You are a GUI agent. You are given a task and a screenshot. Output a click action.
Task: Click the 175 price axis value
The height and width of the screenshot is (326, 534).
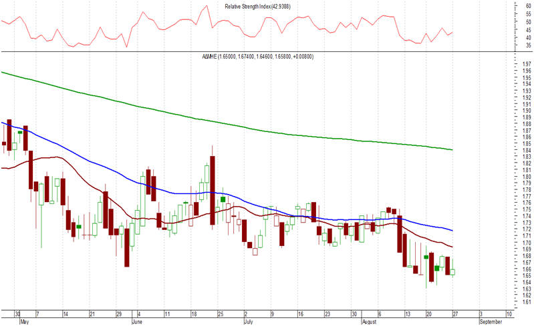click(x=527, y=209)
